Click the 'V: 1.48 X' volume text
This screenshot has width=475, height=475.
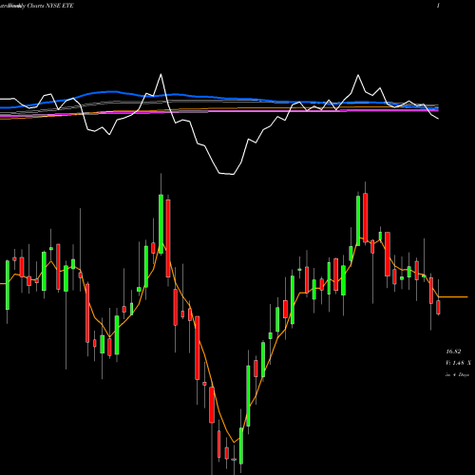tap(458, 363)
